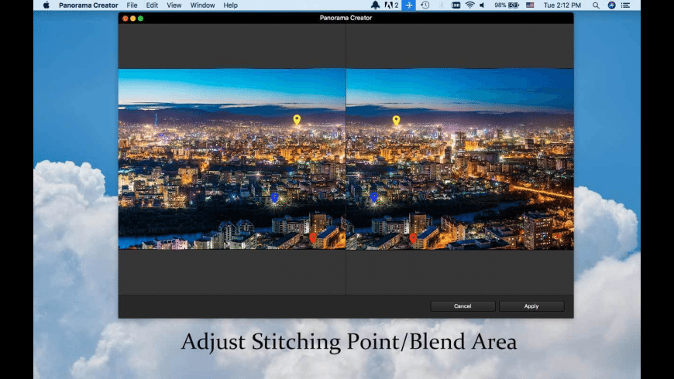The width and height of the screenshot is (674, 379).
Task: Open the memory monitor menu bar icon
Action: 456,5
